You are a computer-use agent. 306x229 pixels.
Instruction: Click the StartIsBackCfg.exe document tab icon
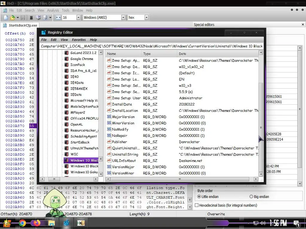[5, 25]
